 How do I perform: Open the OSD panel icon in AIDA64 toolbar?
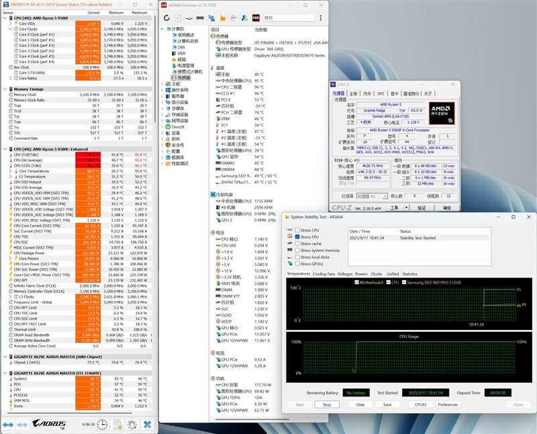tap(255, 17)
